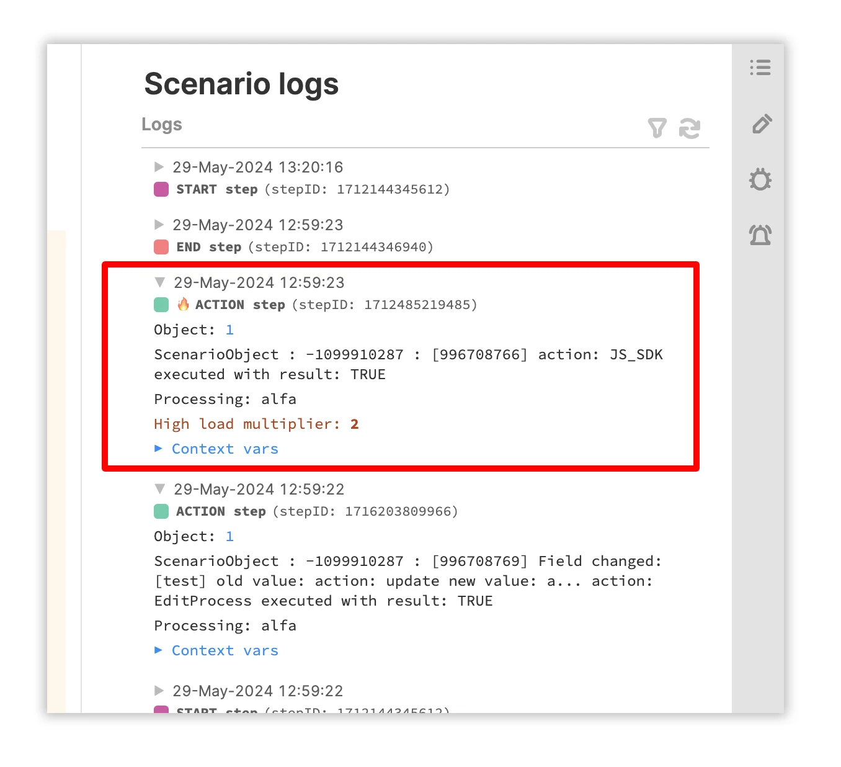This screenshot has height=767, width=841.
Task: Expand the 12:59:23 END step entry
Action: pyautogui.click(x=159, y=225)
